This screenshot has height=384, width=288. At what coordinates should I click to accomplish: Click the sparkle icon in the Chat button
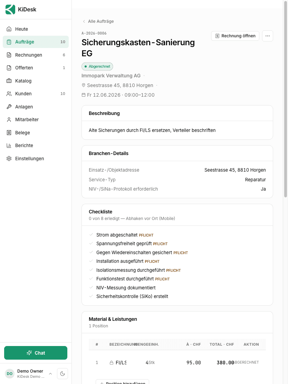coord(29,353)
